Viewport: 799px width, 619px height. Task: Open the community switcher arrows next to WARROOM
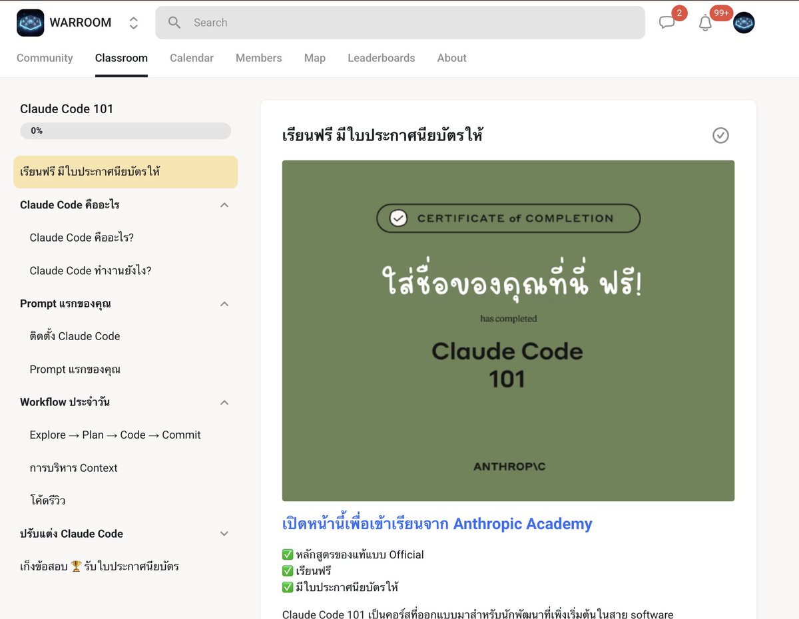(133, 23)
